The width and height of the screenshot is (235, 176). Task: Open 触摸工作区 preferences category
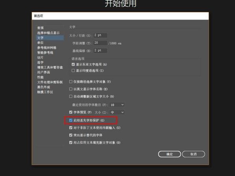point(45,92)
